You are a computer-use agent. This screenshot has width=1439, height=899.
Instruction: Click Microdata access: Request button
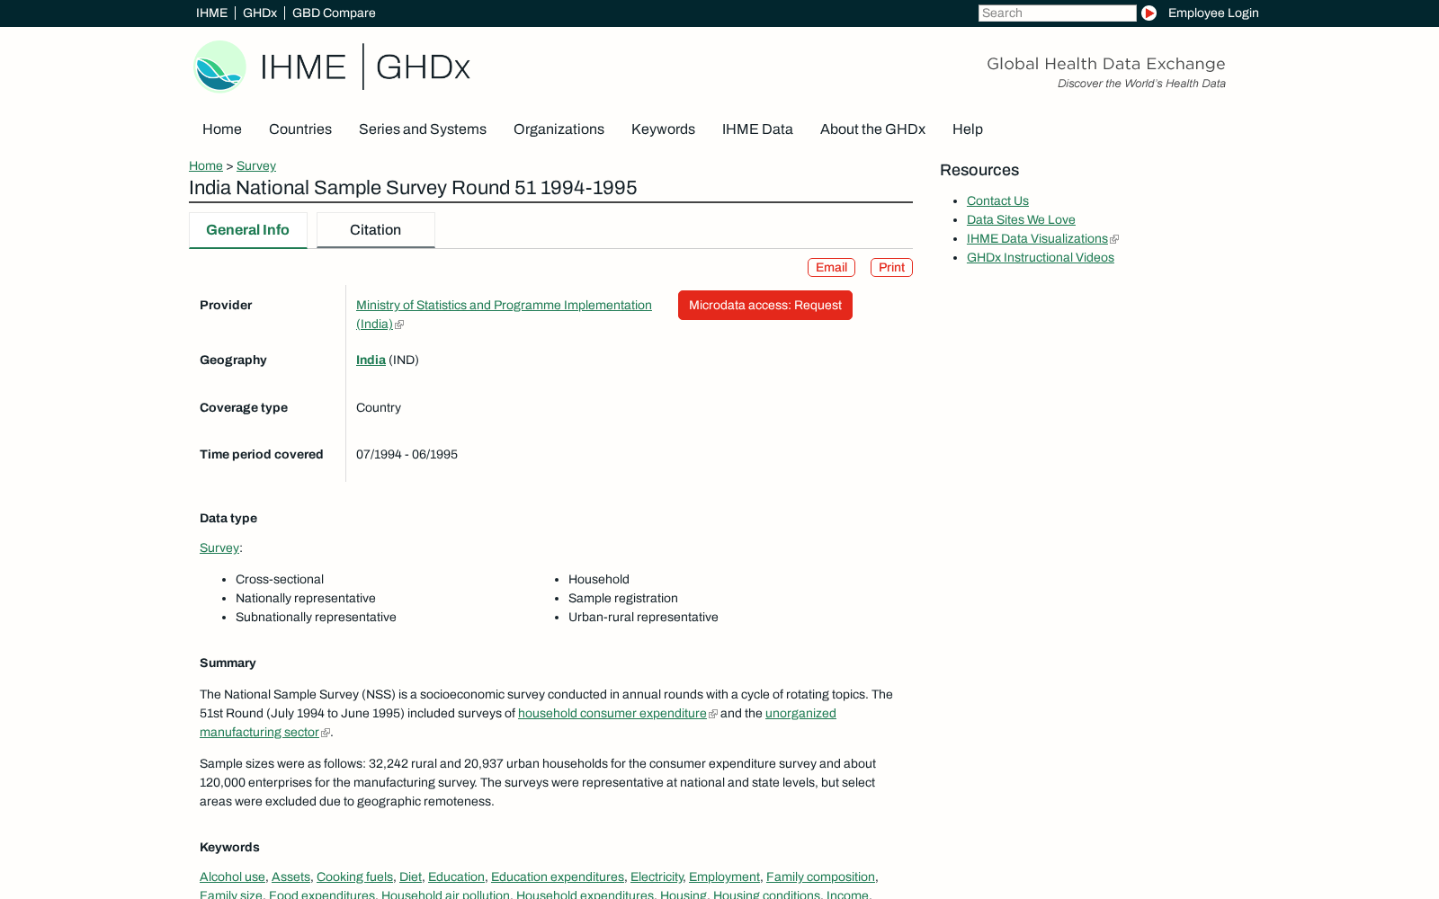(x=765, y=306)
